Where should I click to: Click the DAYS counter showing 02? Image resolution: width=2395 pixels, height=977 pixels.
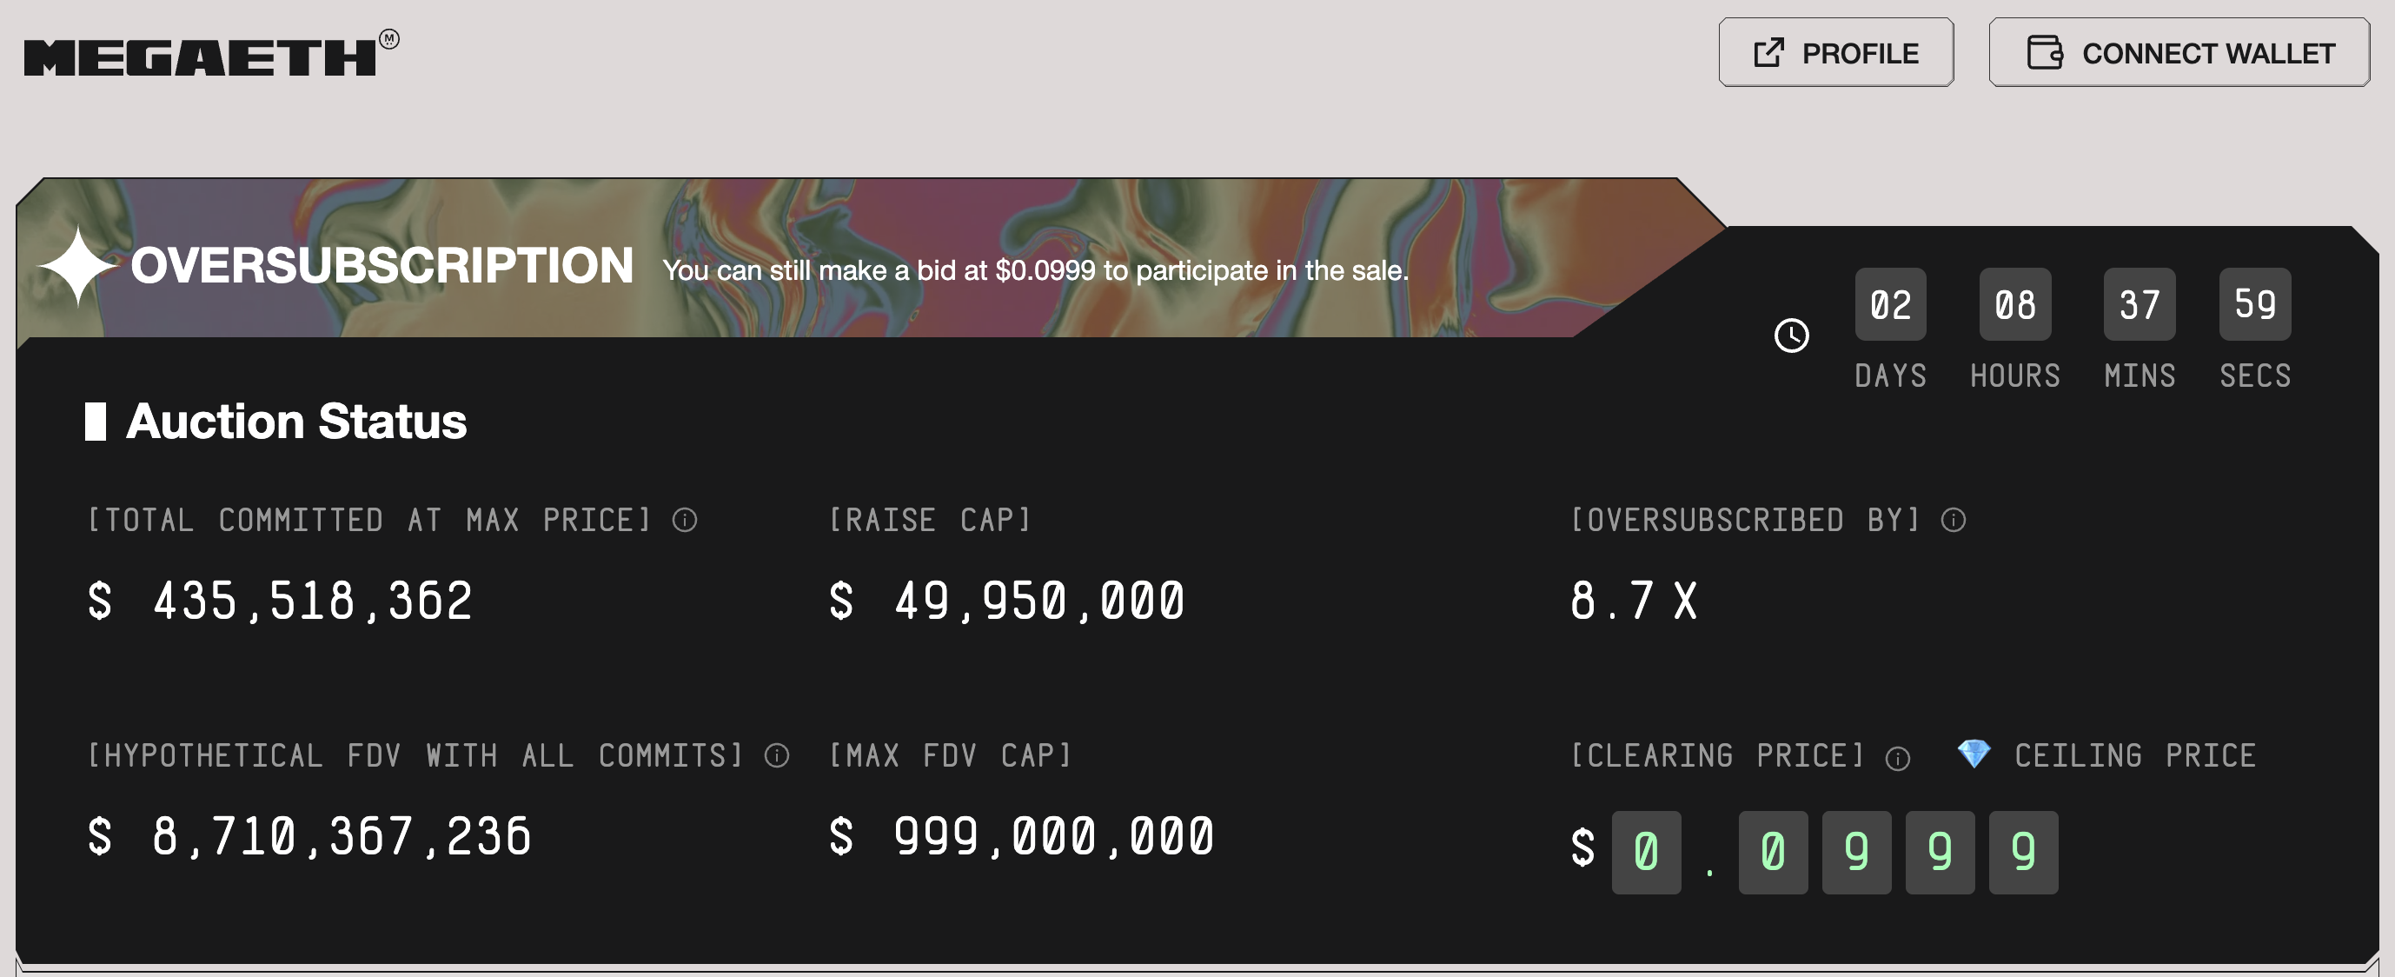(x=1890, y=304)
